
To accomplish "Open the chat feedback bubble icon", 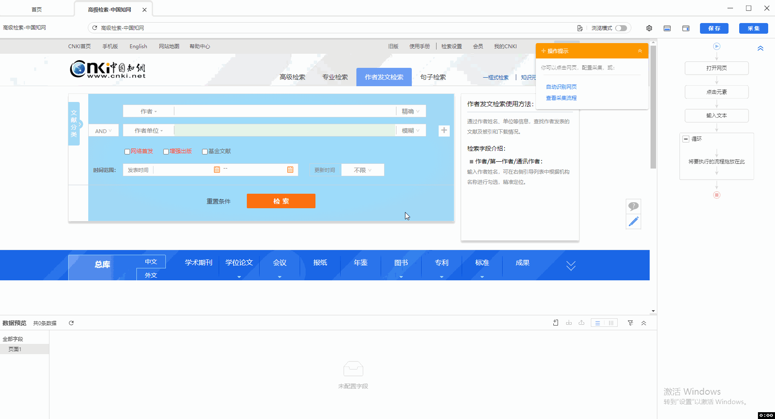I will tap(633, 206).
